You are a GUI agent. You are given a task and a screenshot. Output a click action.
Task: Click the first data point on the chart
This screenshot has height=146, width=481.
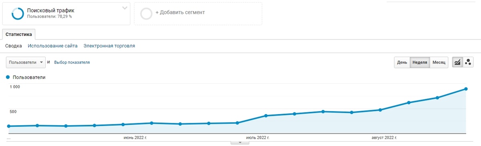coord(8,126)
